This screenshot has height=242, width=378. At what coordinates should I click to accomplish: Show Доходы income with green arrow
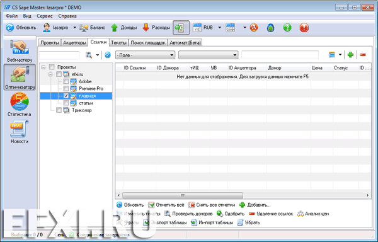pyautogui.click(x=123, y=28)
